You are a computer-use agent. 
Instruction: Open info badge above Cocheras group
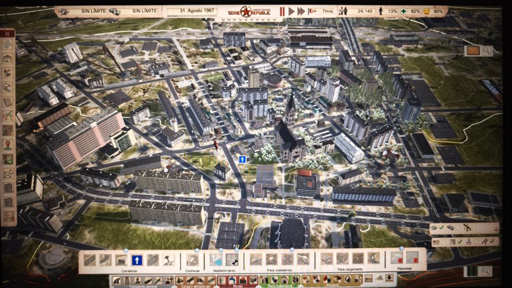[197, 251]
